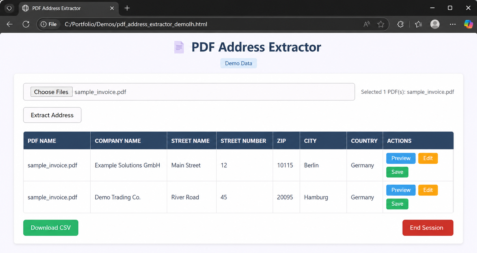Viewport: 477px width, 253px height.
Task: Click the STREET NAME column header
Action: 192,141
